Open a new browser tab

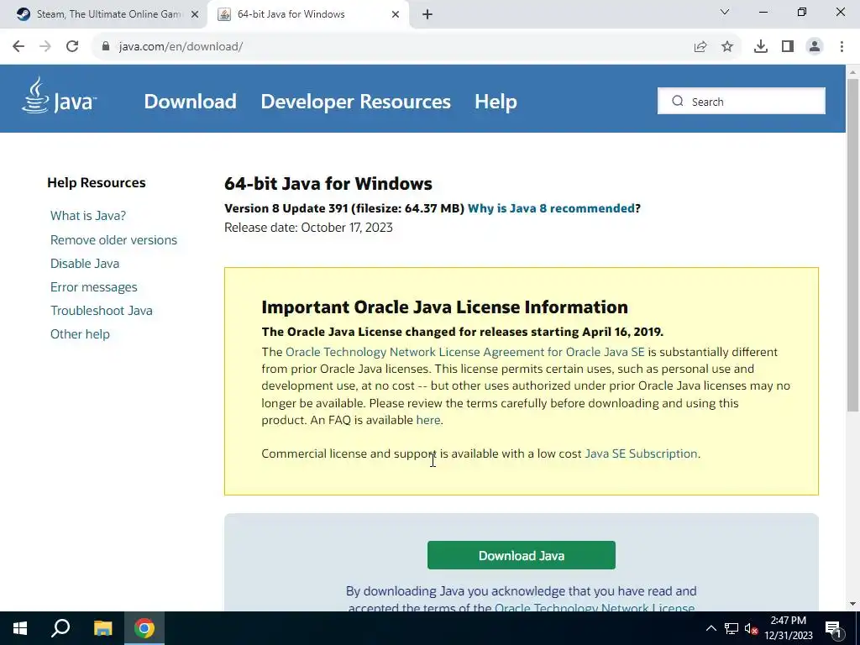pos(427,14)
